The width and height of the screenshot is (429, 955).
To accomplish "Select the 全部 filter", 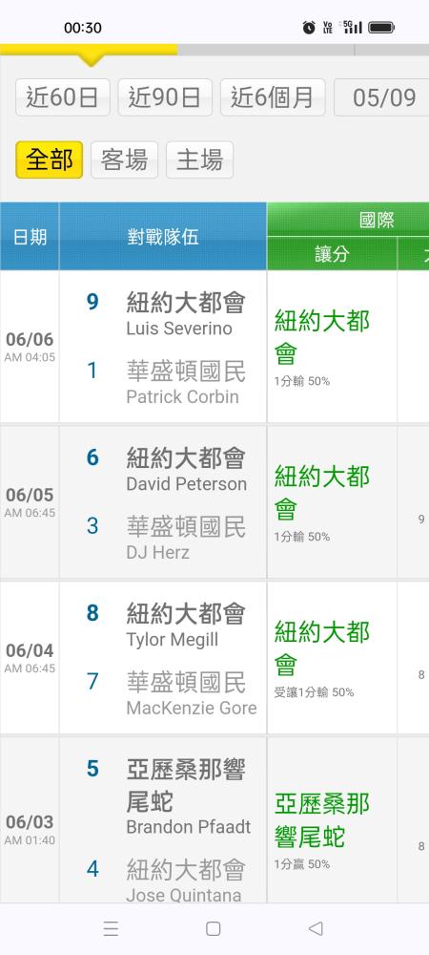I will [50, 160].
